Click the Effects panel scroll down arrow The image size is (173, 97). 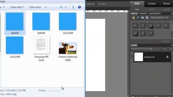[x=172, y=38]
